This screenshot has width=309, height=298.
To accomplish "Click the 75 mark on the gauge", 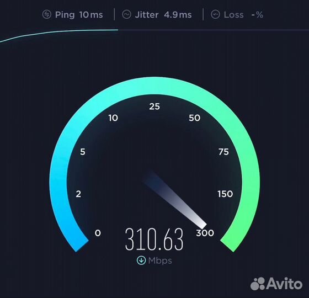I will click(223, 152).
